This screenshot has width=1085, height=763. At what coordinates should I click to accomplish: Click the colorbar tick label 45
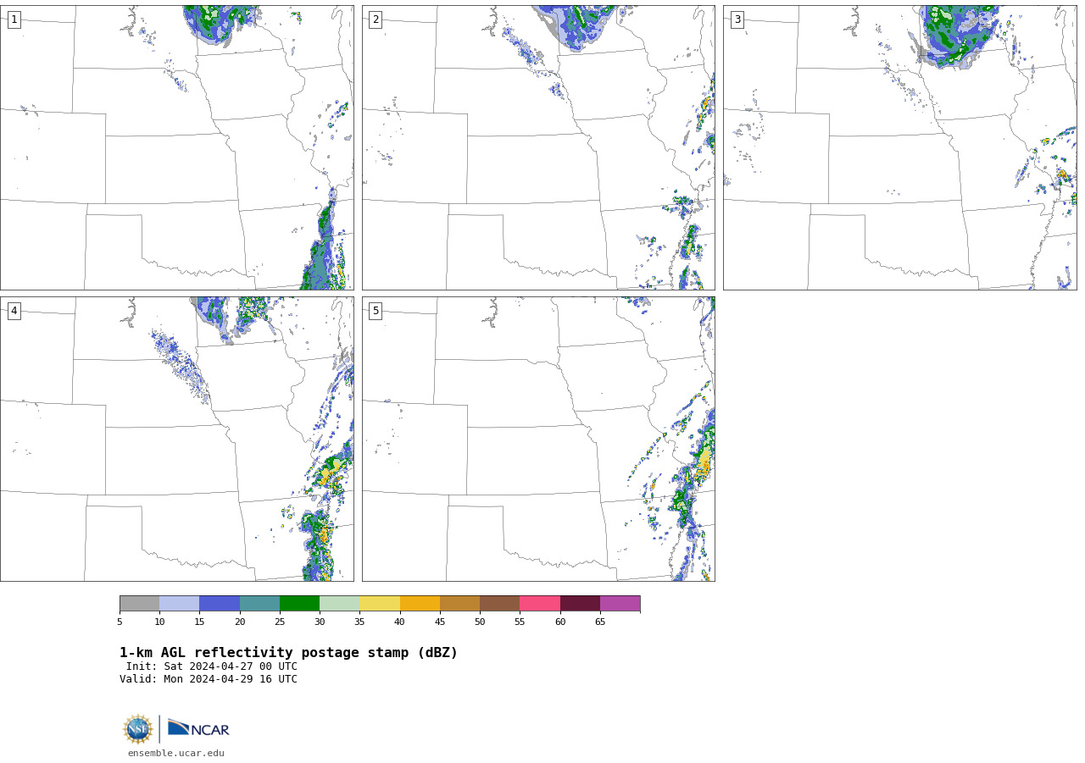coord(440,622)
